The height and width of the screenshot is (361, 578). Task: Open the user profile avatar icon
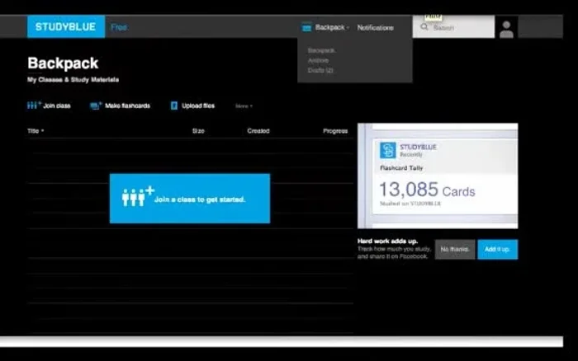(506, 29)
